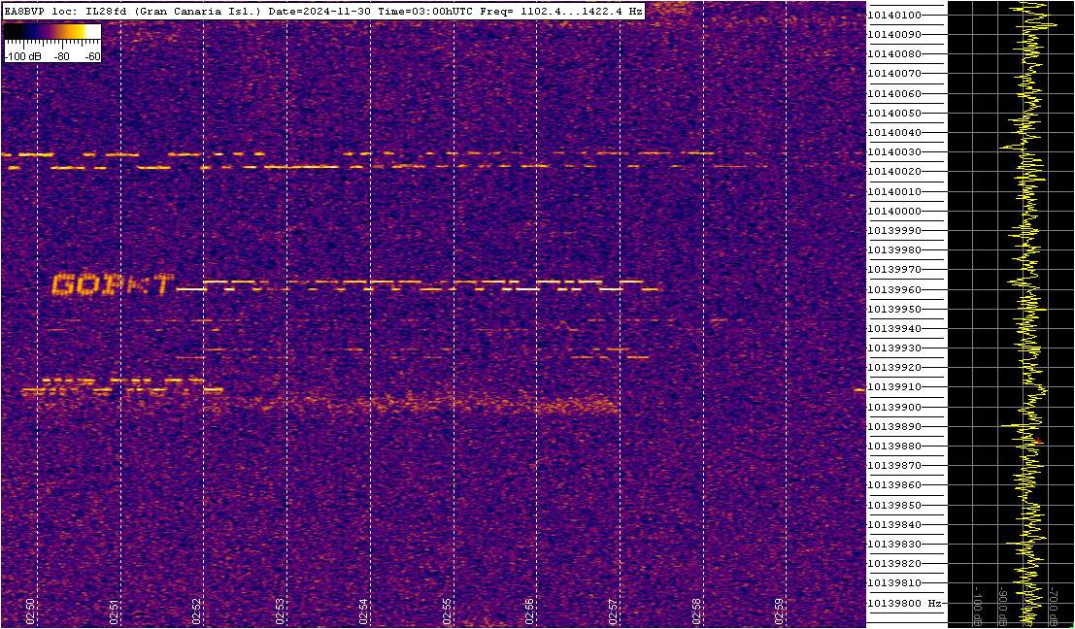
Task: Click the 10139900 frequency label
Action: 894,407
